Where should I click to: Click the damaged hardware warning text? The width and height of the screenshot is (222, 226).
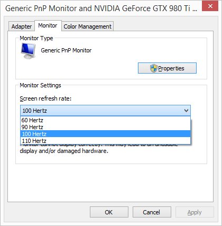pos(64,151)
